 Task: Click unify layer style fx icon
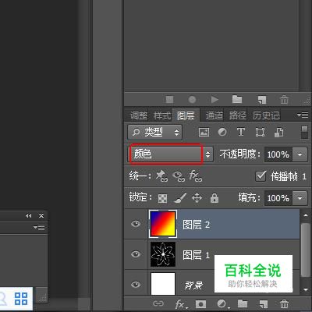[x=196, y=176]
